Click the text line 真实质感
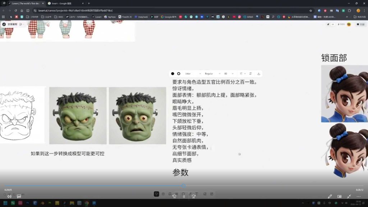368x207 pixels. point(182,160)
